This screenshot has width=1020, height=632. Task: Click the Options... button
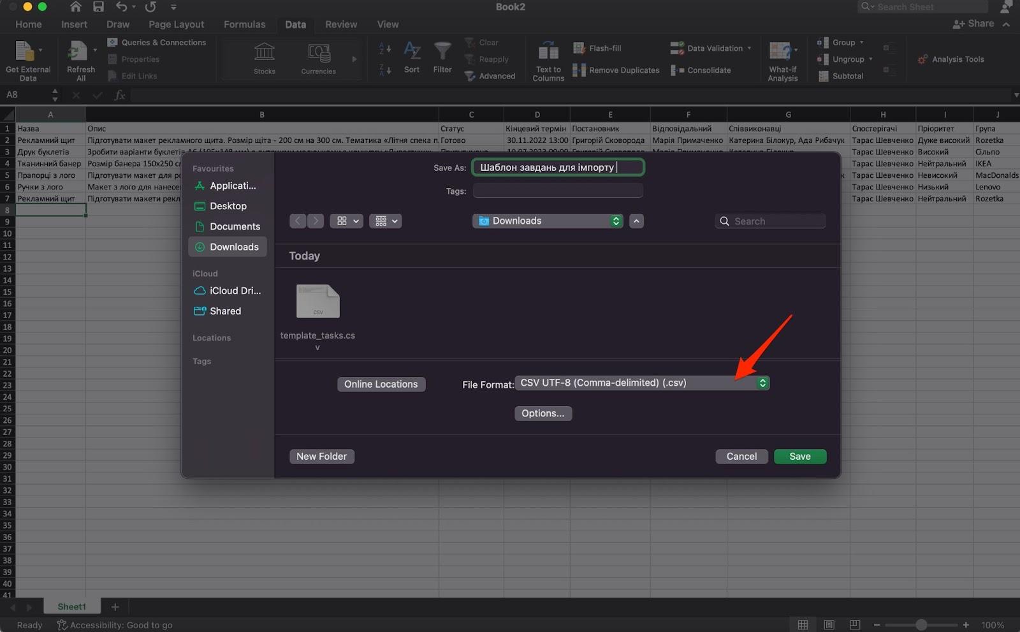(x=543, y=413)
